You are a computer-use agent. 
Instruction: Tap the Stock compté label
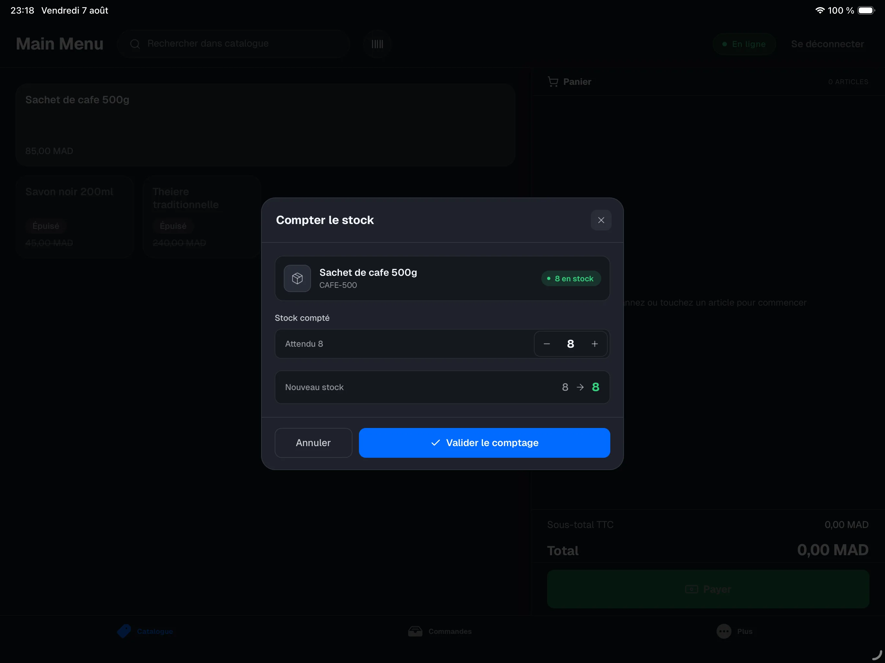302,318
